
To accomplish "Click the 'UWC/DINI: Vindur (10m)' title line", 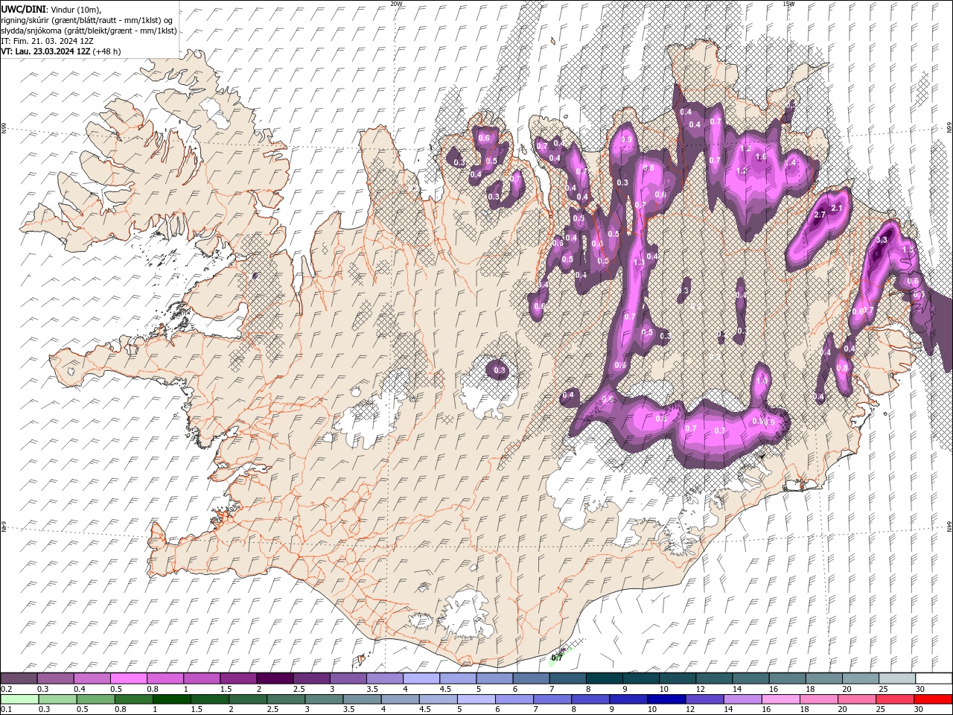I will [x=51, y=9].
